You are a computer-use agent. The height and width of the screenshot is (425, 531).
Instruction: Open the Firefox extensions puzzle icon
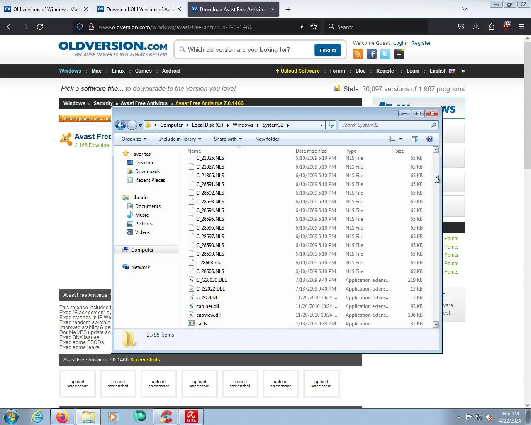[491, 27]
